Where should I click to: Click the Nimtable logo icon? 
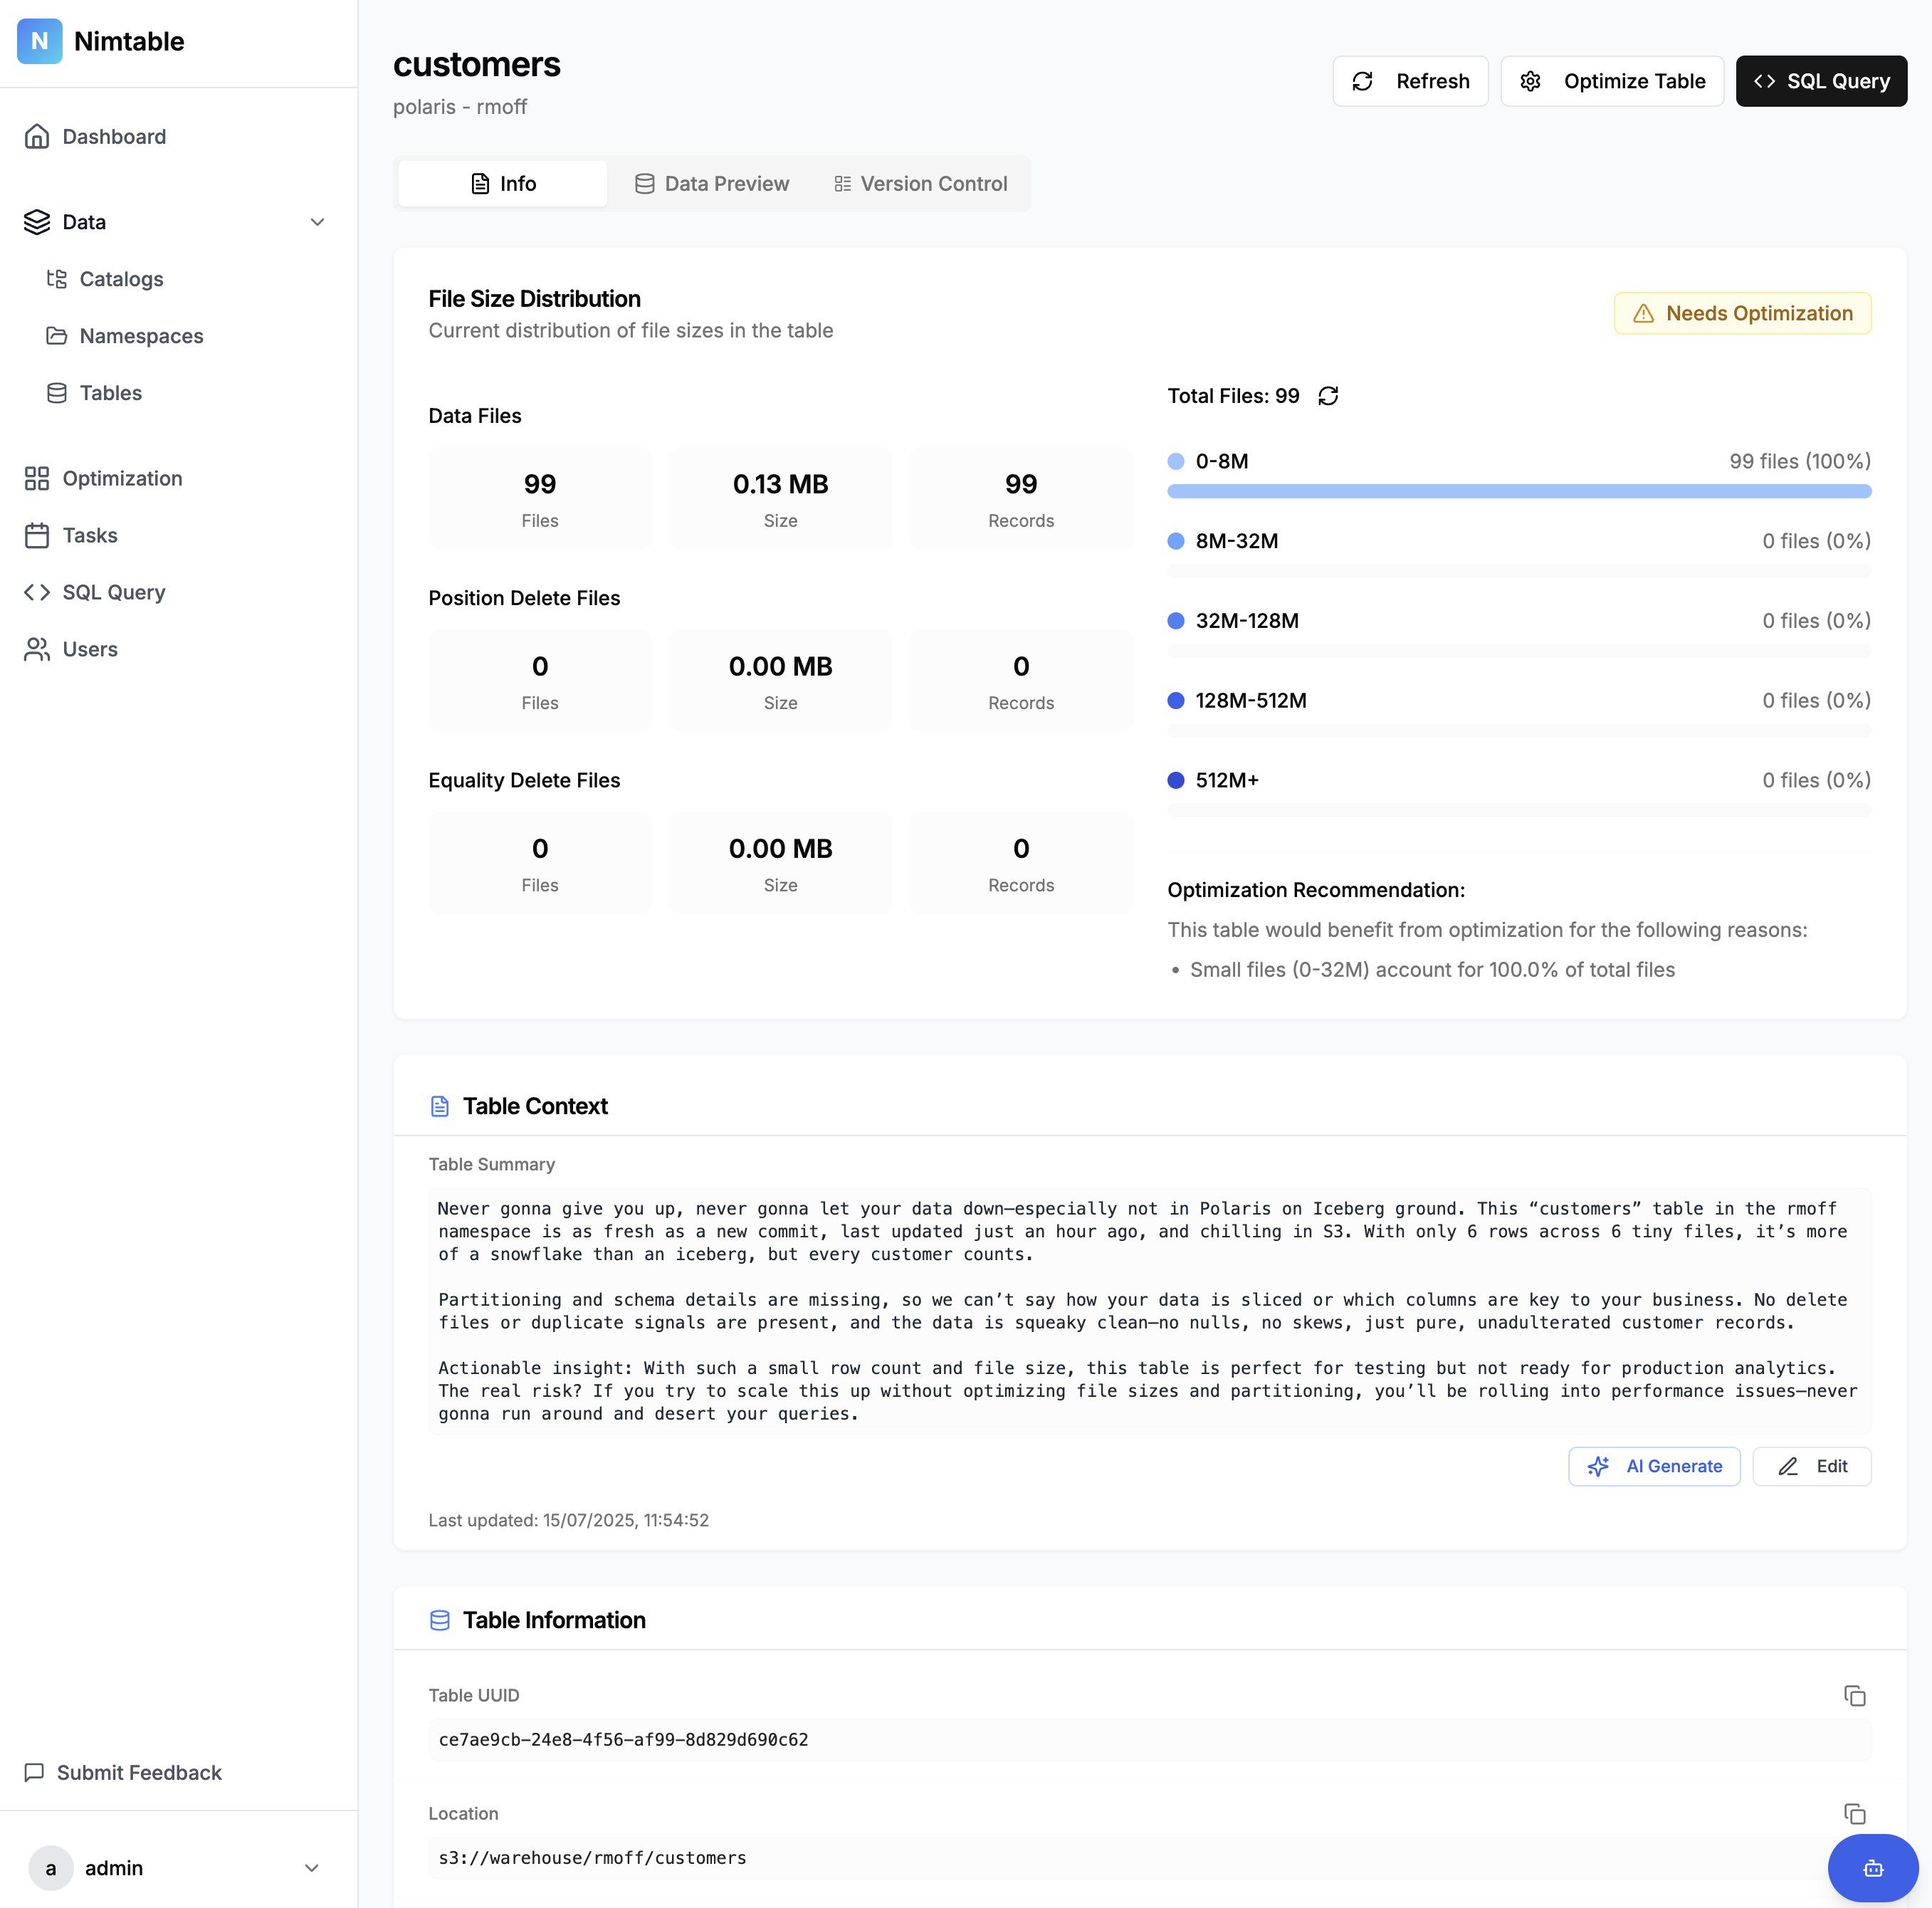39,41
